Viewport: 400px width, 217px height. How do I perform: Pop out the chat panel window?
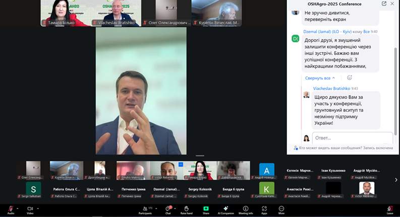pos(384,4)
